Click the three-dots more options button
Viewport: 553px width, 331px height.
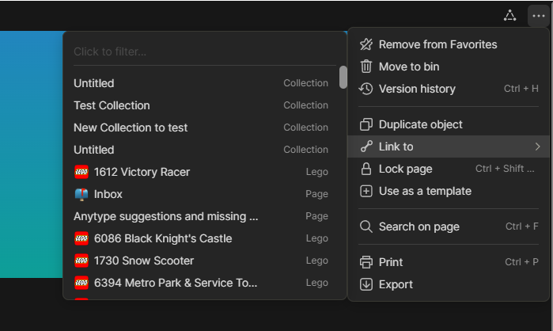pyautogui.click(x=539, y=16)
